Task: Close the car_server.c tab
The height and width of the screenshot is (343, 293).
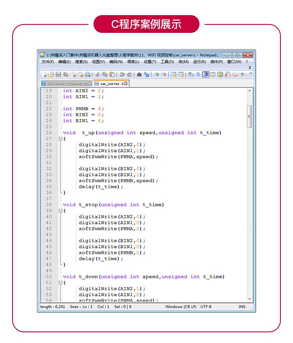Action: click(125, 84)
